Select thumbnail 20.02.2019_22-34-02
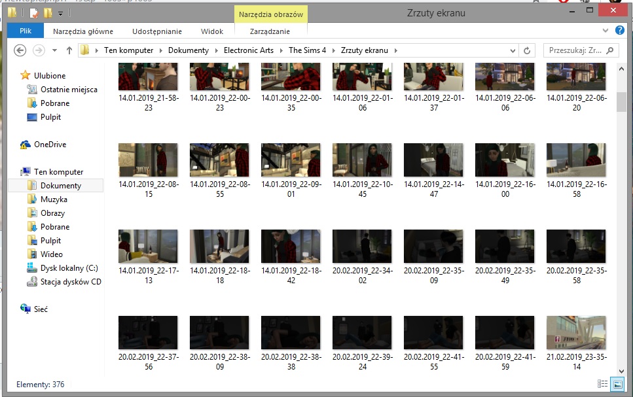Screen dimensions: 633x397 [x=362, y=246]
